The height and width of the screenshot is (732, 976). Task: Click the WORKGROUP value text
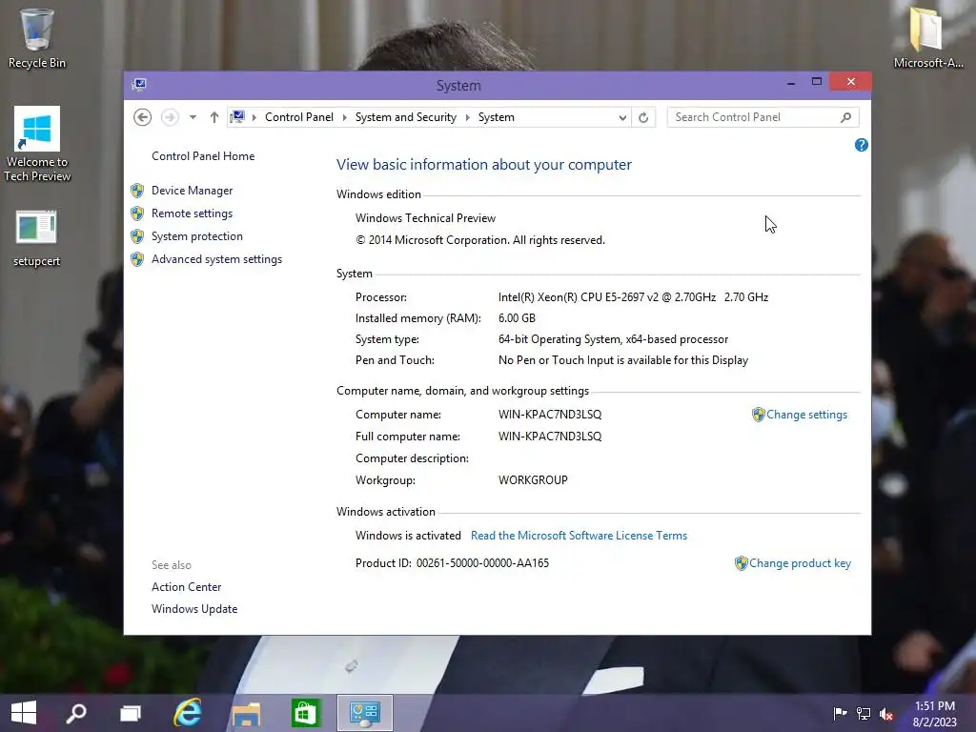pyautogui.click(x=533, y=480)
